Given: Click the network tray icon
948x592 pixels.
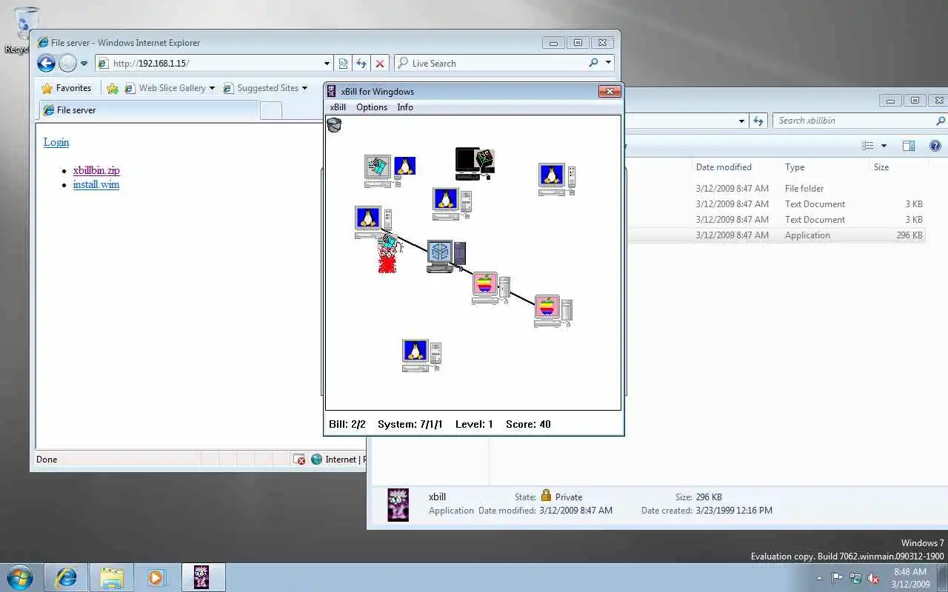Looking at the screenshot, I should (x=855, y=578).
